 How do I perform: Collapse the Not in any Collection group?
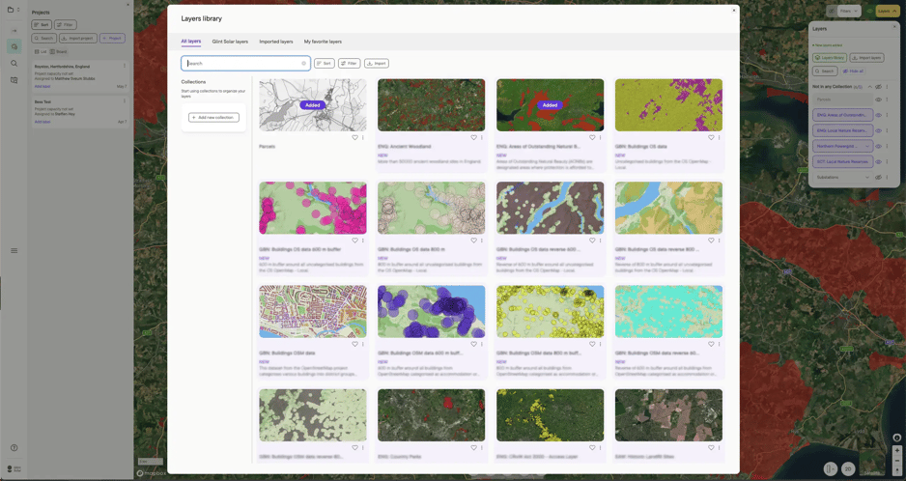[x=869, y=87]
